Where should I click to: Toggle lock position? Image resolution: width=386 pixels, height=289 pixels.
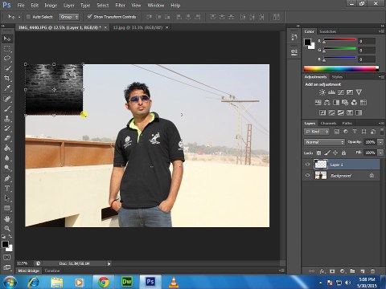(335, 153)
